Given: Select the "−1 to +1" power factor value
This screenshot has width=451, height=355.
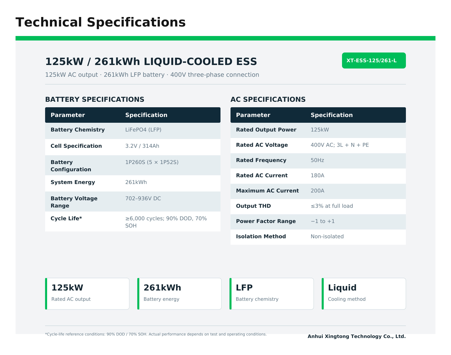Looking at the screenshot, I should pos(323,221).
